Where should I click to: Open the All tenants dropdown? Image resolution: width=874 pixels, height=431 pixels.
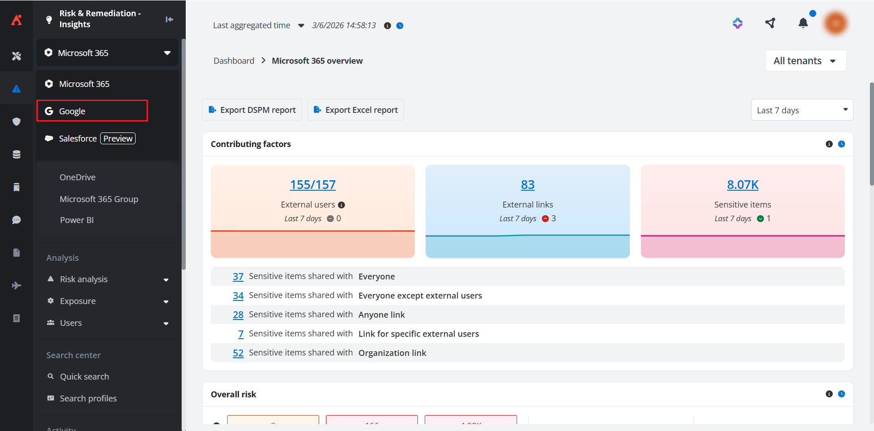pyautogui.click(x=805, y=61)
